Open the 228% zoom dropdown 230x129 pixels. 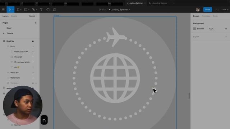(x=225, y=10)
